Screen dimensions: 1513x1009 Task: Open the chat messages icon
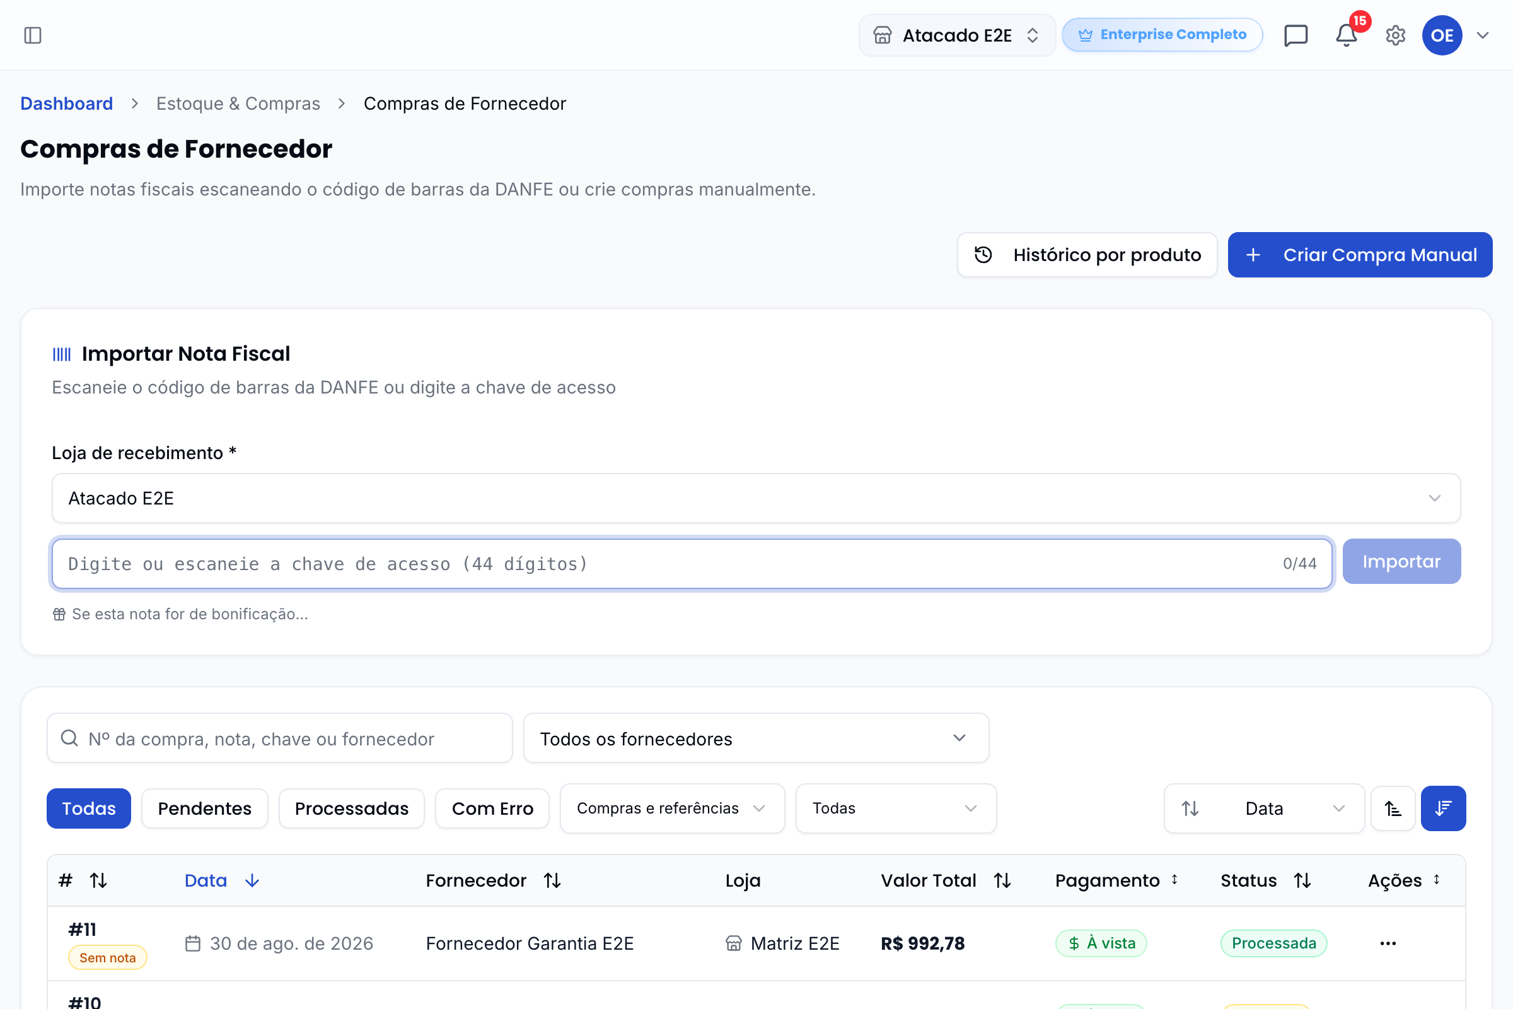1296,35
